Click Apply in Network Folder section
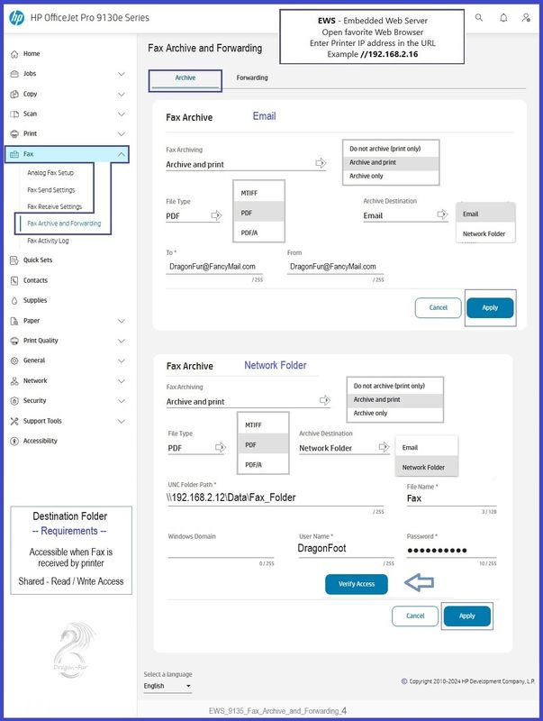543x721 pixels. [467, 616]
